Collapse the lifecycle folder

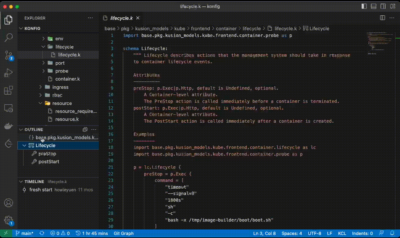pyautogui.click(x=43, y=47)
